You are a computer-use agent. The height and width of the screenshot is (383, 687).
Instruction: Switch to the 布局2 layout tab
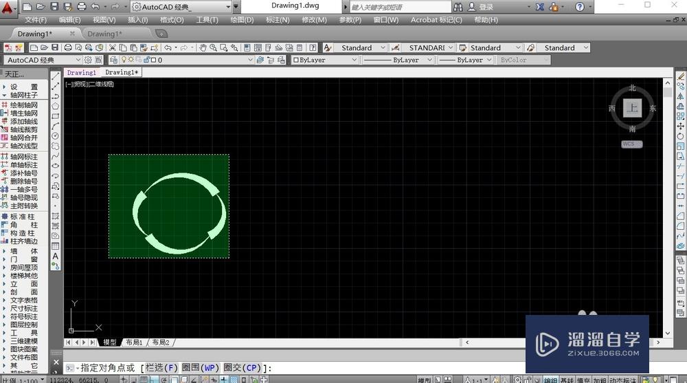160,342
